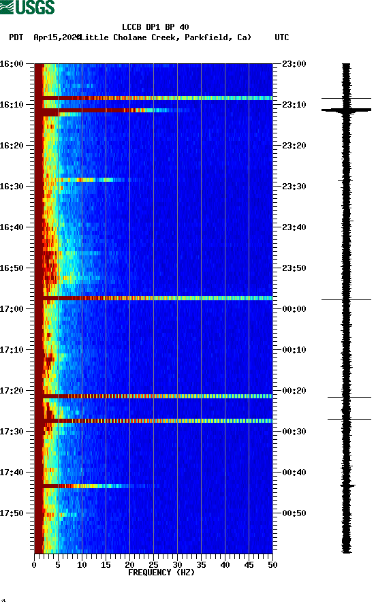Click the '17:10' PDT time label
Viewport: 376px width, 608px height.
tap(12, 350)
